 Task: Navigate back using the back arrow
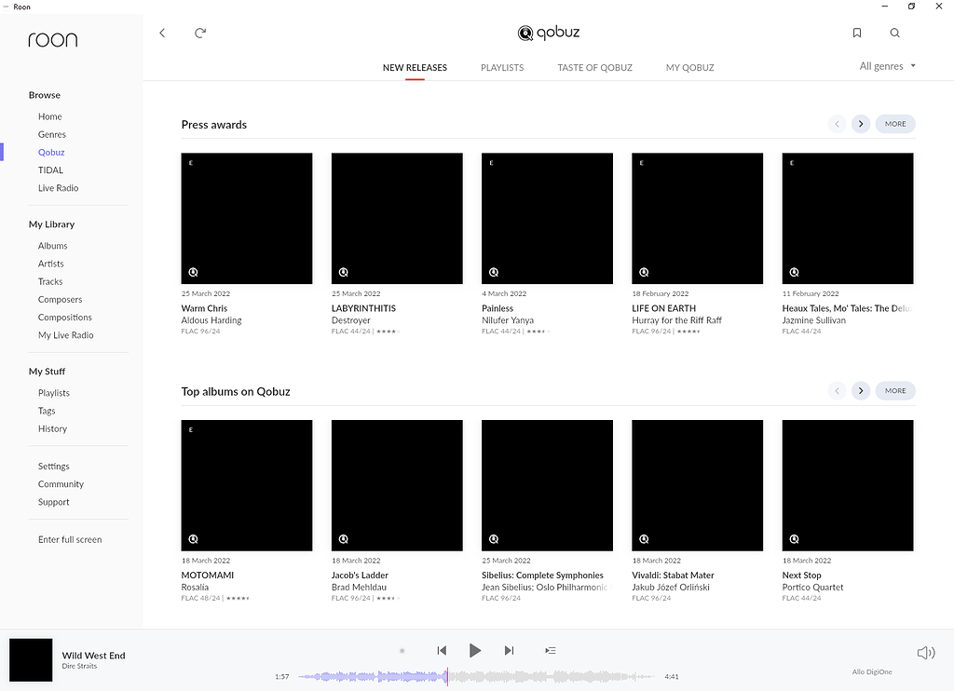point(162,33)
